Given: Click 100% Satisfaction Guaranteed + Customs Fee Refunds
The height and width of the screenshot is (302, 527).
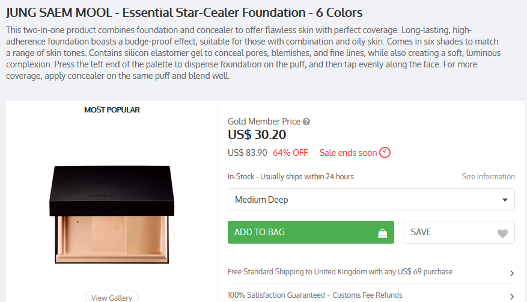Looking at the screenshot, I should [315, 295].
